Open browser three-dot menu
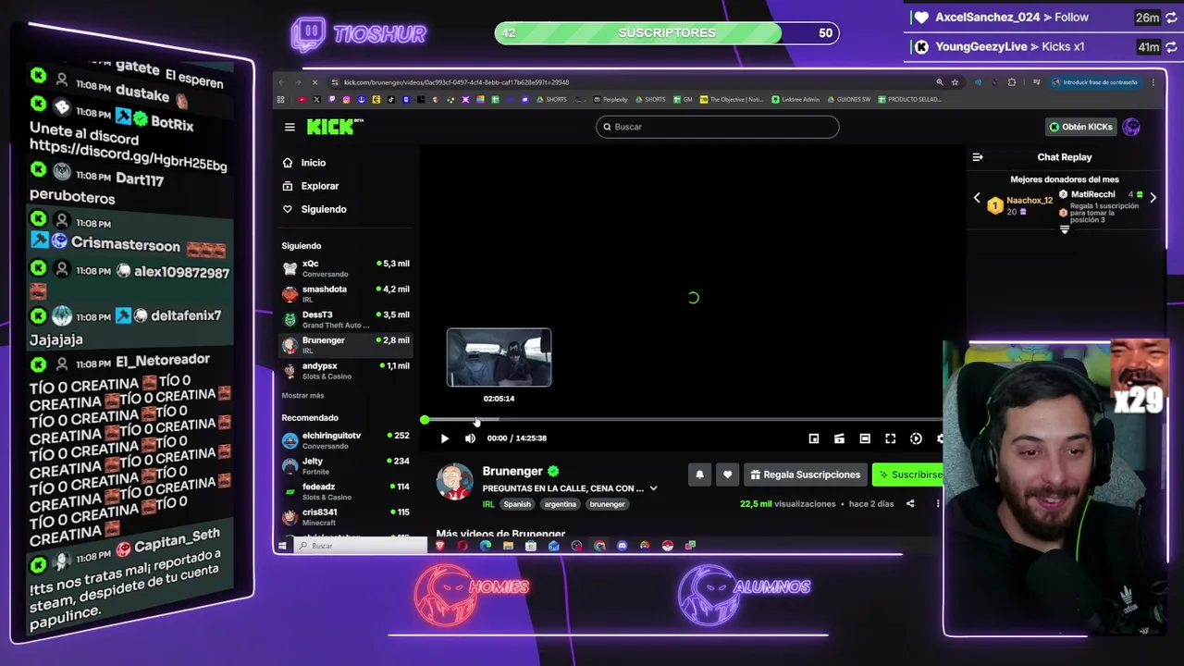The image size is (1184, 666). point(1153,82)
